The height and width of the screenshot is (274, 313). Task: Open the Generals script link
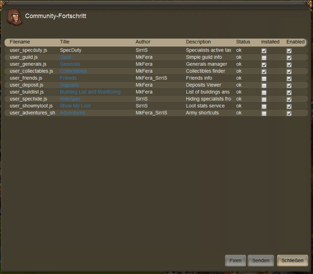coord(70,64)
